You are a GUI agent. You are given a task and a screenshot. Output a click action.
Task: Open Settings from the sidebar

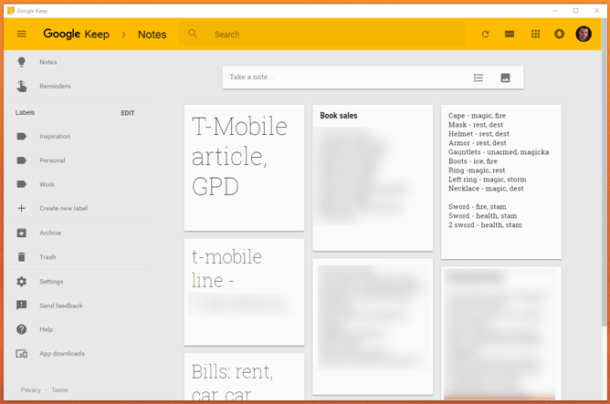pyautogui.click(x=51, y=282)
